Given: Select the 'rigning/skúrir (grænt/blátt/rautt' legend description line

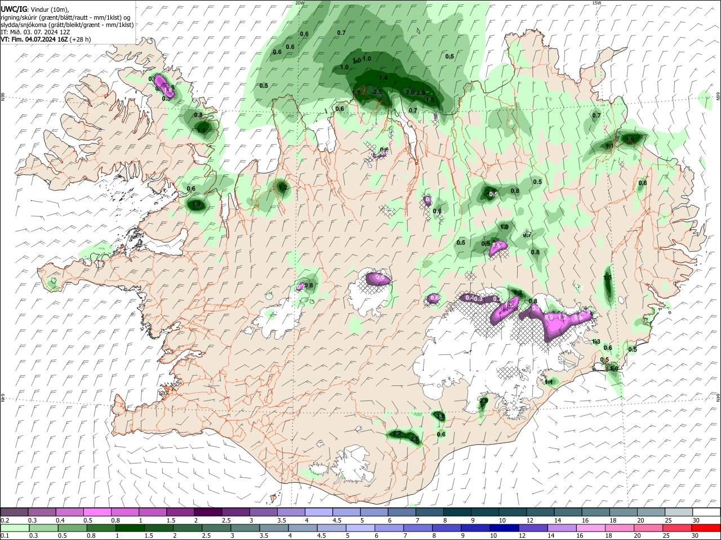Looking at the screenshot, I should click(x=66, y=17).
